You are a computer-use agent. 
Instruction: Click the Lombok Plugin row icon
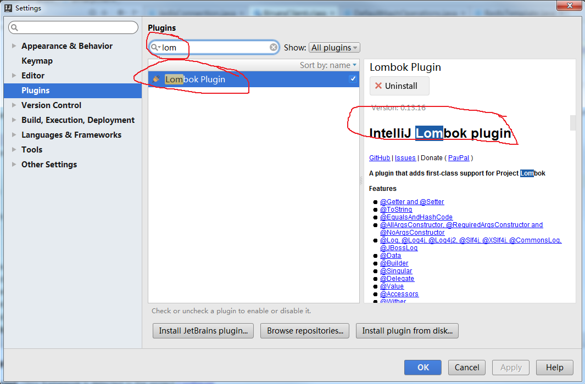point(157,79)
